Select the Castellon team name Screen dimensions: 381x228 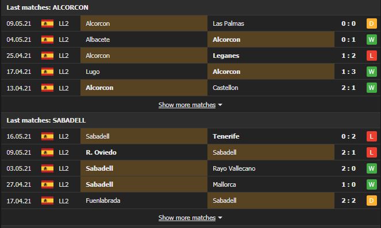pyautogui.click(x=225, y=88)
